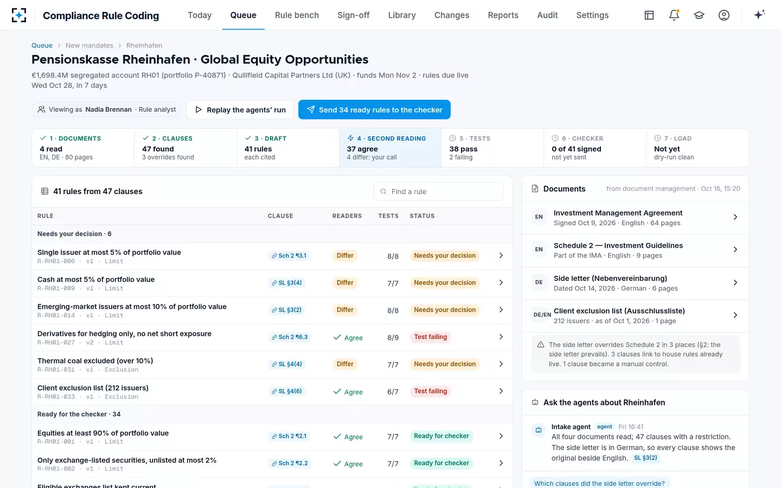
Task: Open the layout panel icon in header
Action: coord(649,15)
